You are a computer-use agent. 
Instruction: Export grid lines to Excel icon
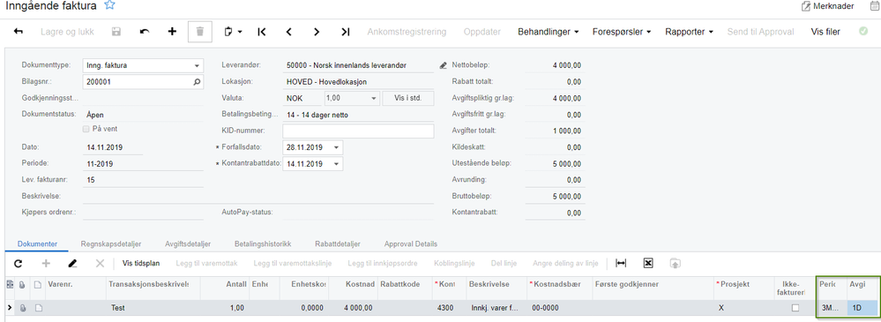point(648,263)
